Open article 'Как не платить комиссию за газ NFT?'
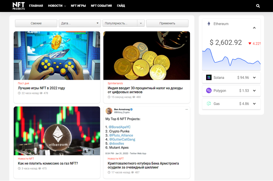Image resolution: width=273 pixels, height=181 pixels. [48, 163]
